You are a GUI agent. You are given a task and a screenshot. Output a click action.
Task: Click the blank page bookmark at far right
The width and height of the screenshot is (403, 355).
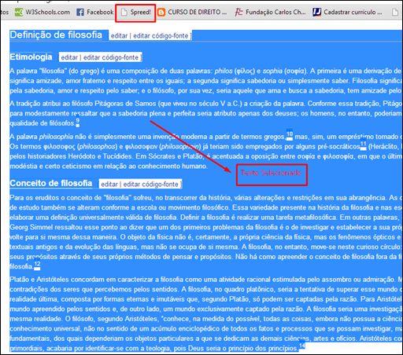point(395,13)
